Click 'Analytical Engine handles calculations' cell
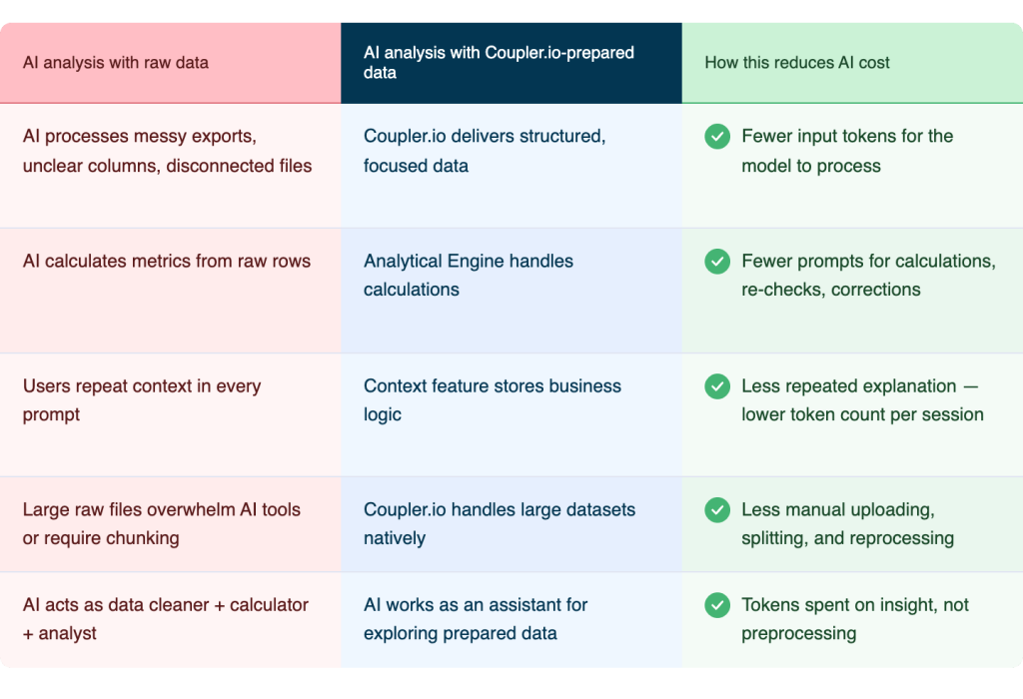Viewport: 1023px width, 699px height. tap(511, 291)
